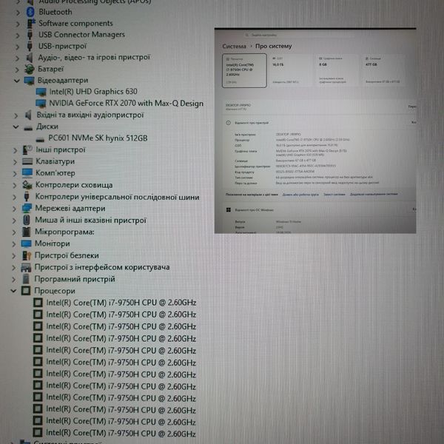444x444 pixels.
Task: Select the USB-пристрої label
Action: 62,46
